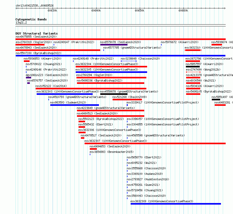Viewport: 233px width, 214px height.
Task: Click the black bar under nsv4559878
Action: (114, 94)
